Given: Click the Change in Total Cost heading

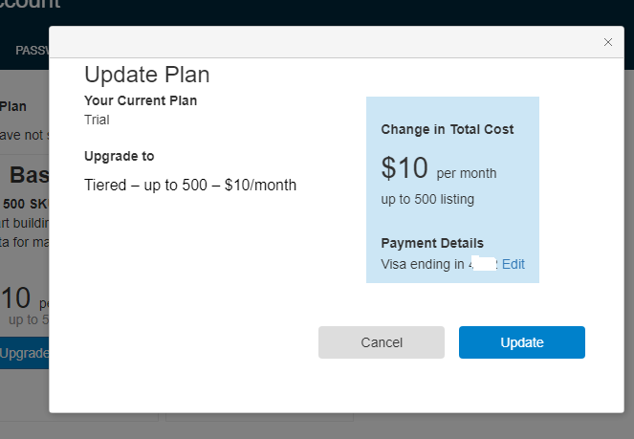Looking at the screenshot, I should [447, 129].
